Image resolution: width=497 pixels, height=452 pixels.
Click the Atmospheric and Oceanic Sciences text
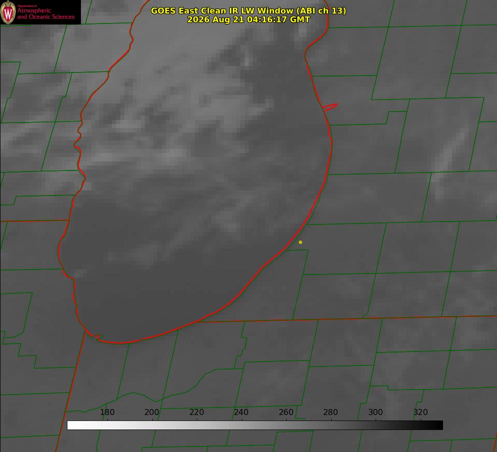[46, 13]
